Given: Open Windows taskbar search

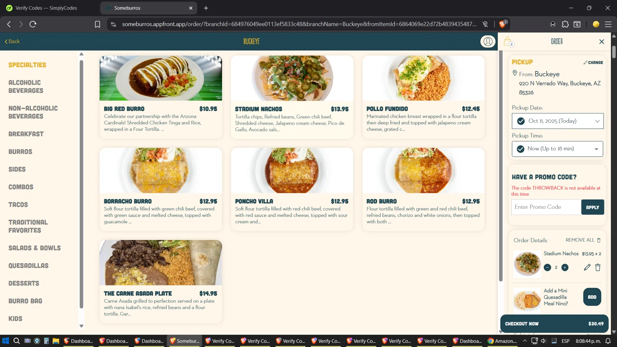Looking at the screenshot, I should (16, 341).
